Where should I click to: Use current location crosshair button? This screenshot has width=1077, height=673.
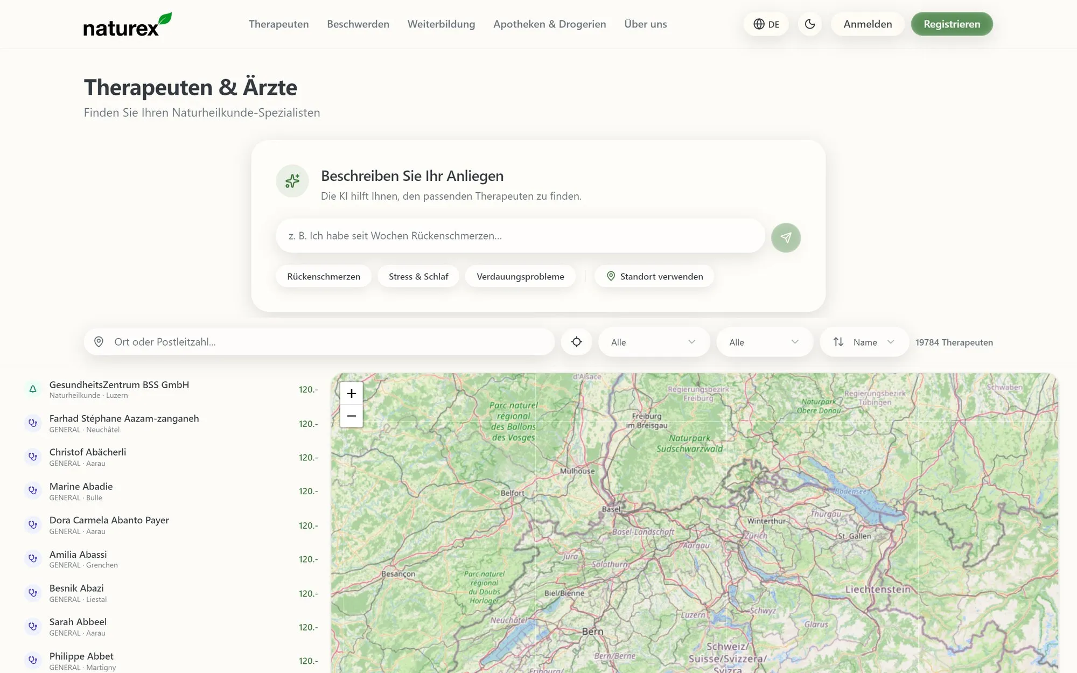tap(577, 342)
